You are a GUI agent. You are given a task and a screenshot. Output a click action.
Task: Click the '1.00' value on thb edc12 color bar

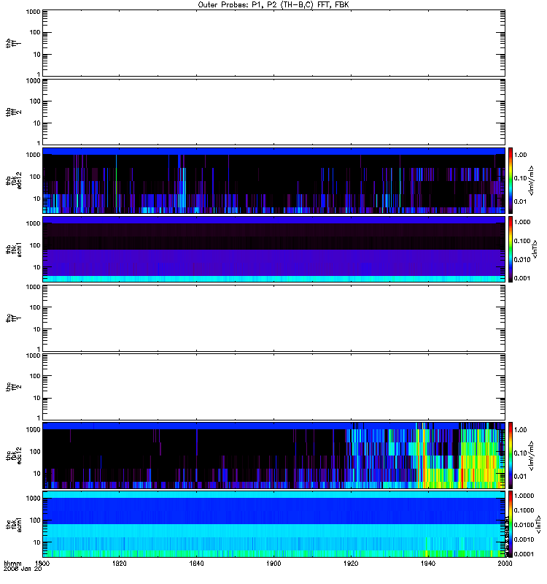pos(520,155)
